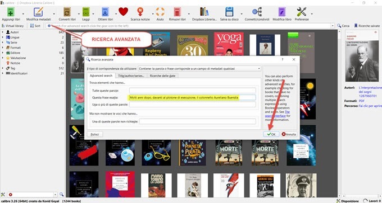Click Salva su disco icon
The width and height of the screenshot is (382, 203).
click(x=229, y=12)
